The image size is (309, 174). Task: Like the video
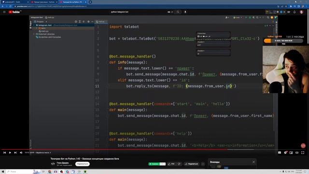point(171,164)
